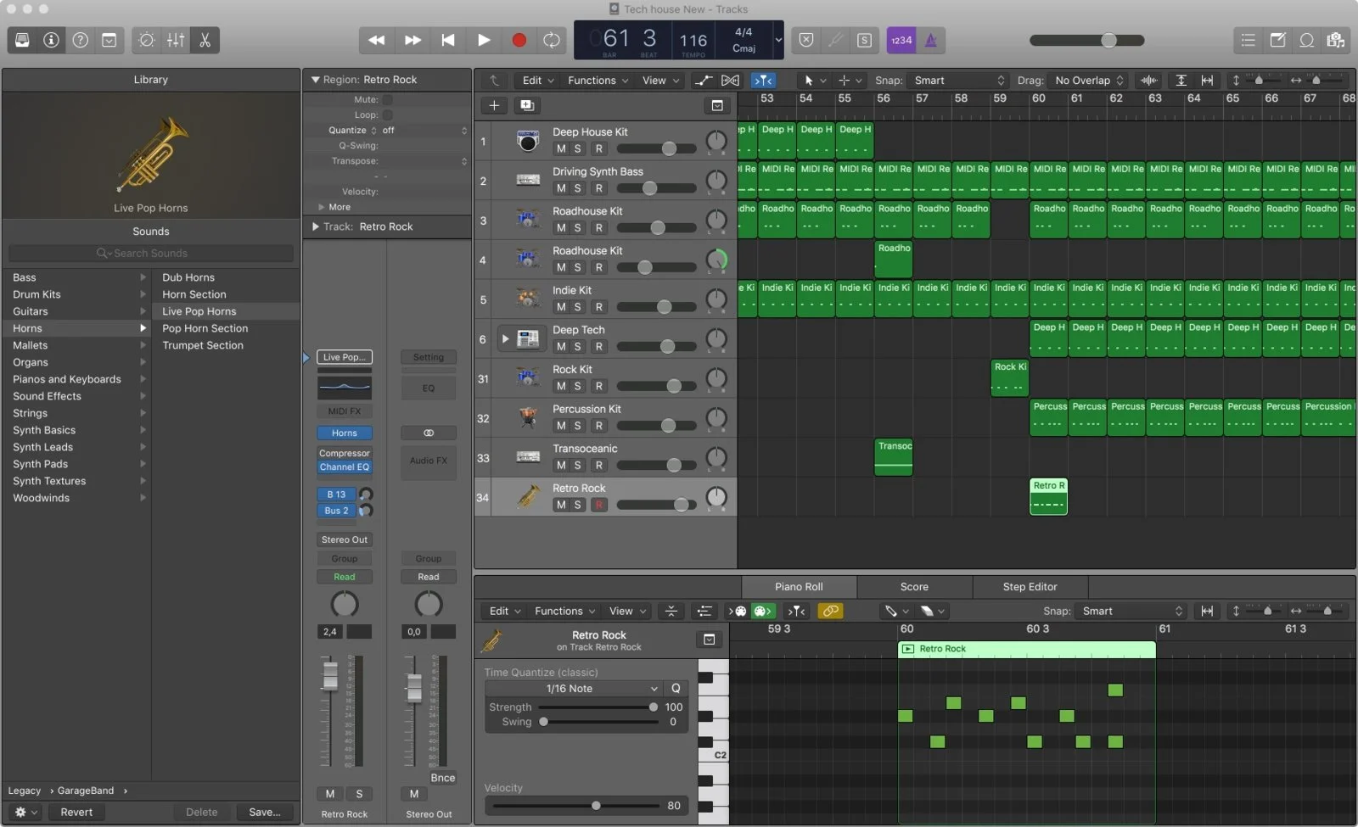Show the Library panel icon
This screenshot has height=827, width=1358.
[23, 40]
